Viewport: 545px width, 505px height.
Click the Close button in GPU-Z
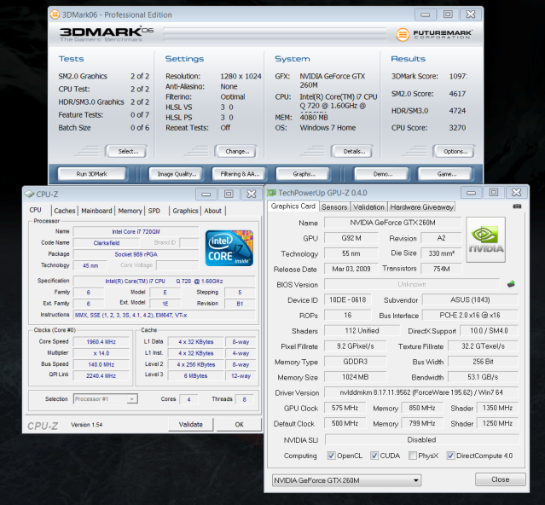tap(500, 479)
